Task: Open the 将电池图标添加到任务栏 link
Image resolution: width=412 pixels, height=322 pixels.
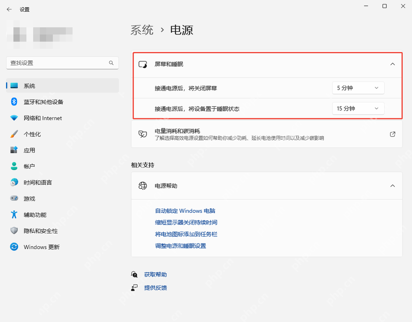Action: [186, 234]
